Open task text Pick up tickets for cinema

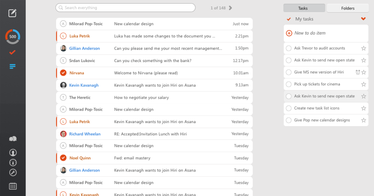click(x=317, y=84)
